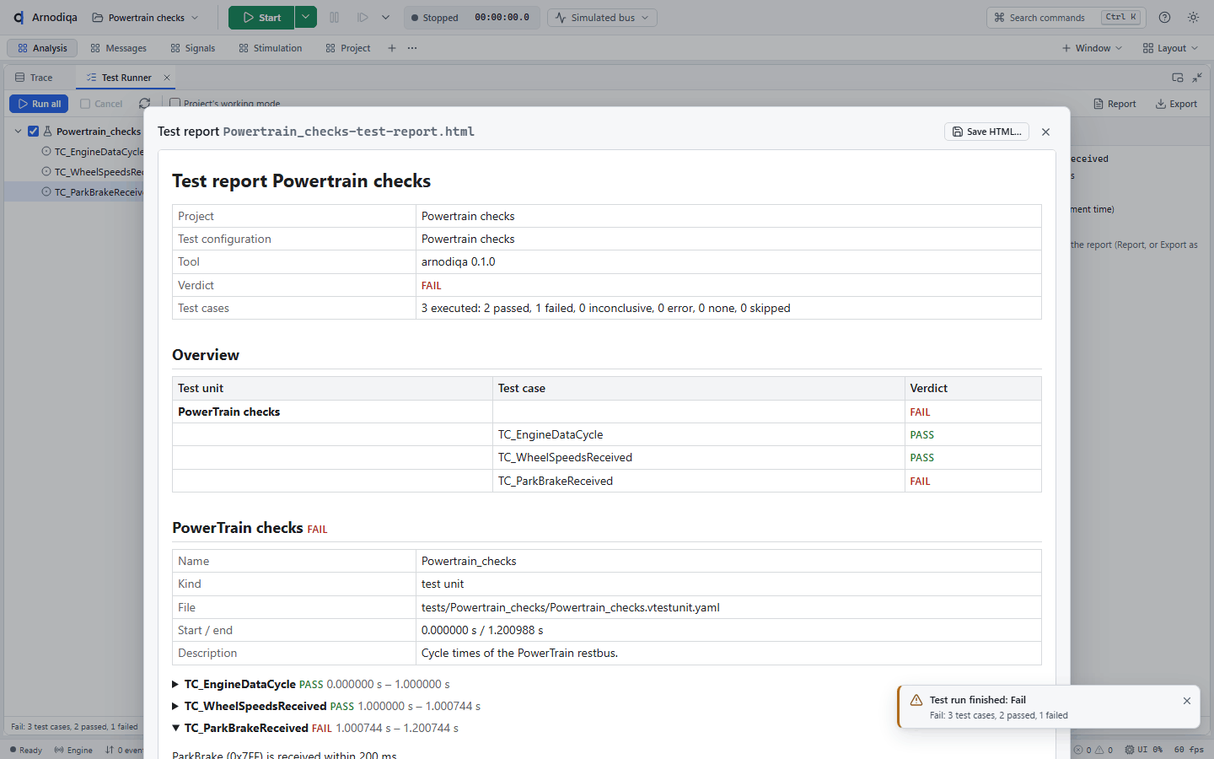Viewport: 1214px width, 759px height.
Task: Click the warning triangle in the notification
Action: [916, 700]
